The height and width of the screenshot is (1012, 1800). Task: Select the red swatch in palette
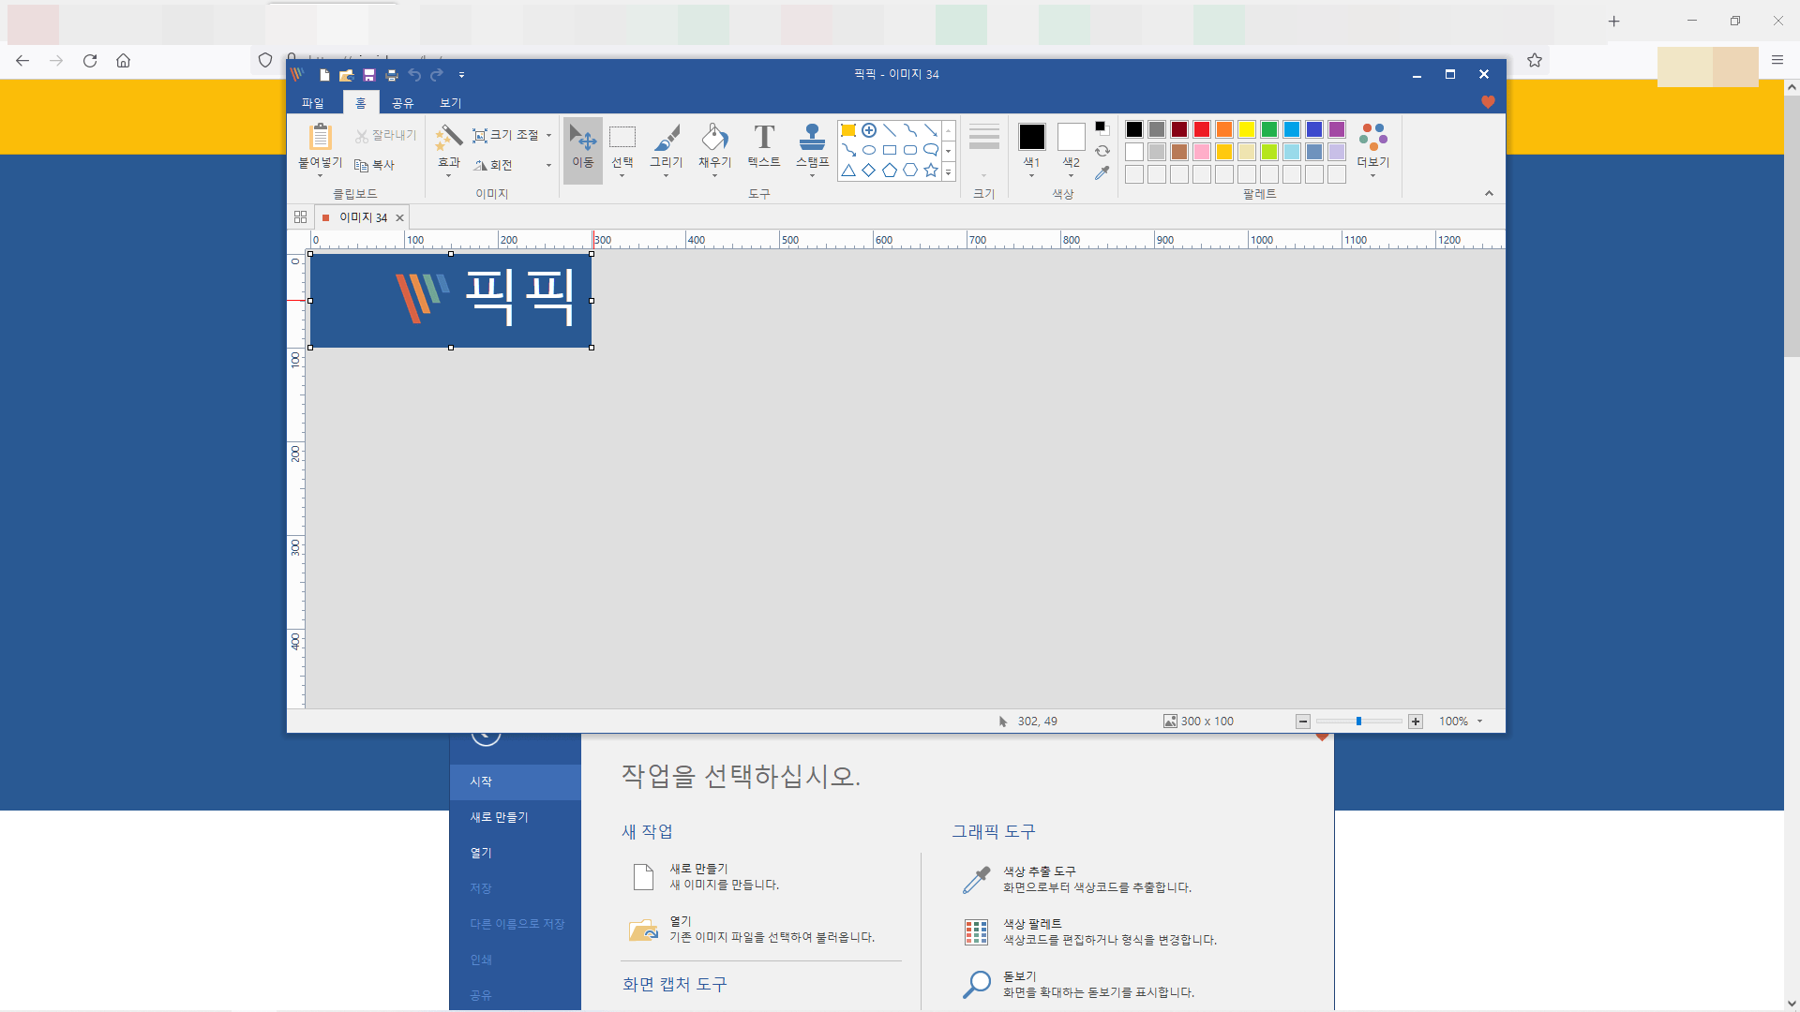(1202, 129)
